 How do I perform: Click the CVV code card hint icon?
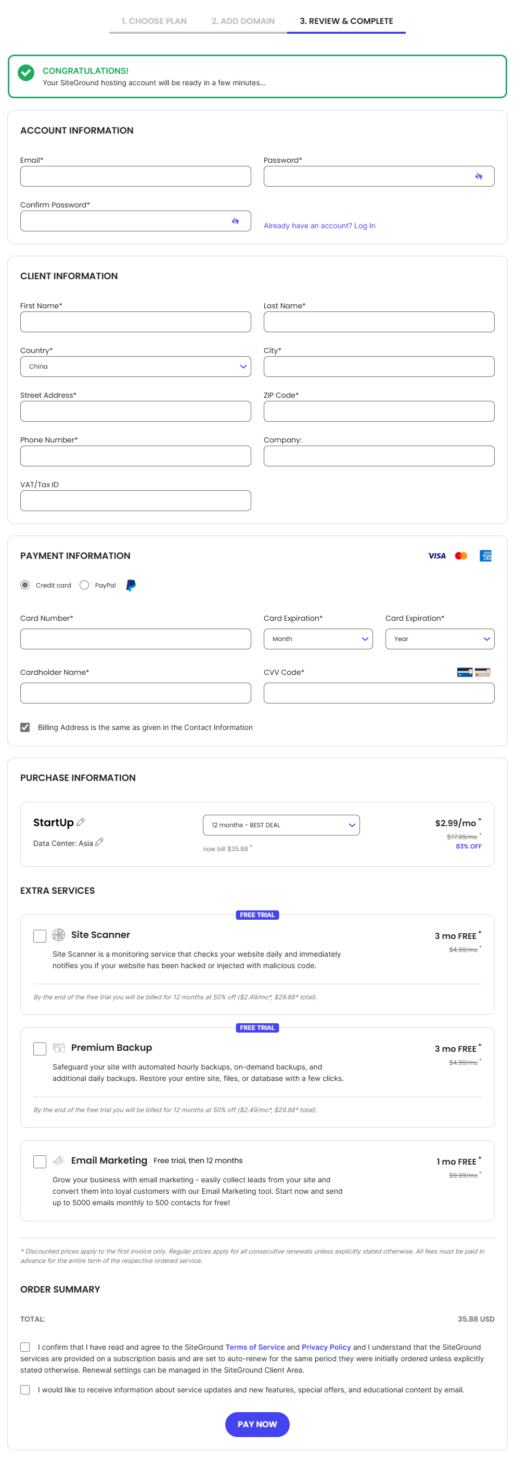tap(473, 672)
